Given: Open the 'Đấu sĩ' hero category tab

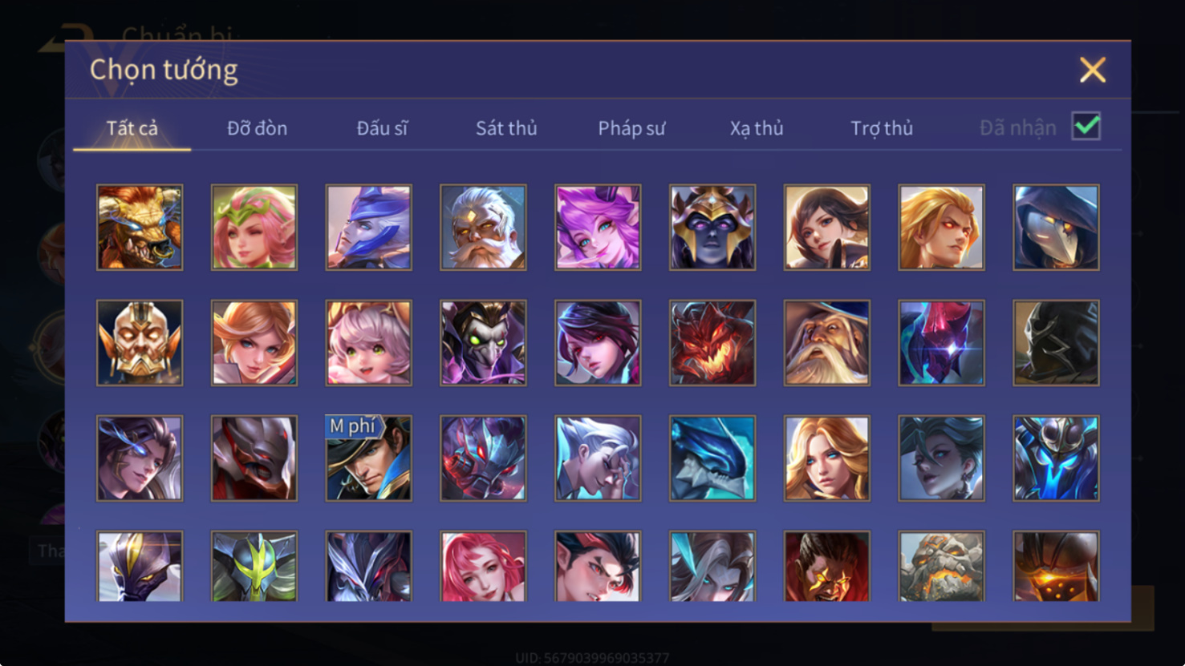Looking at the screenshot, I should [x=382, y=128].
